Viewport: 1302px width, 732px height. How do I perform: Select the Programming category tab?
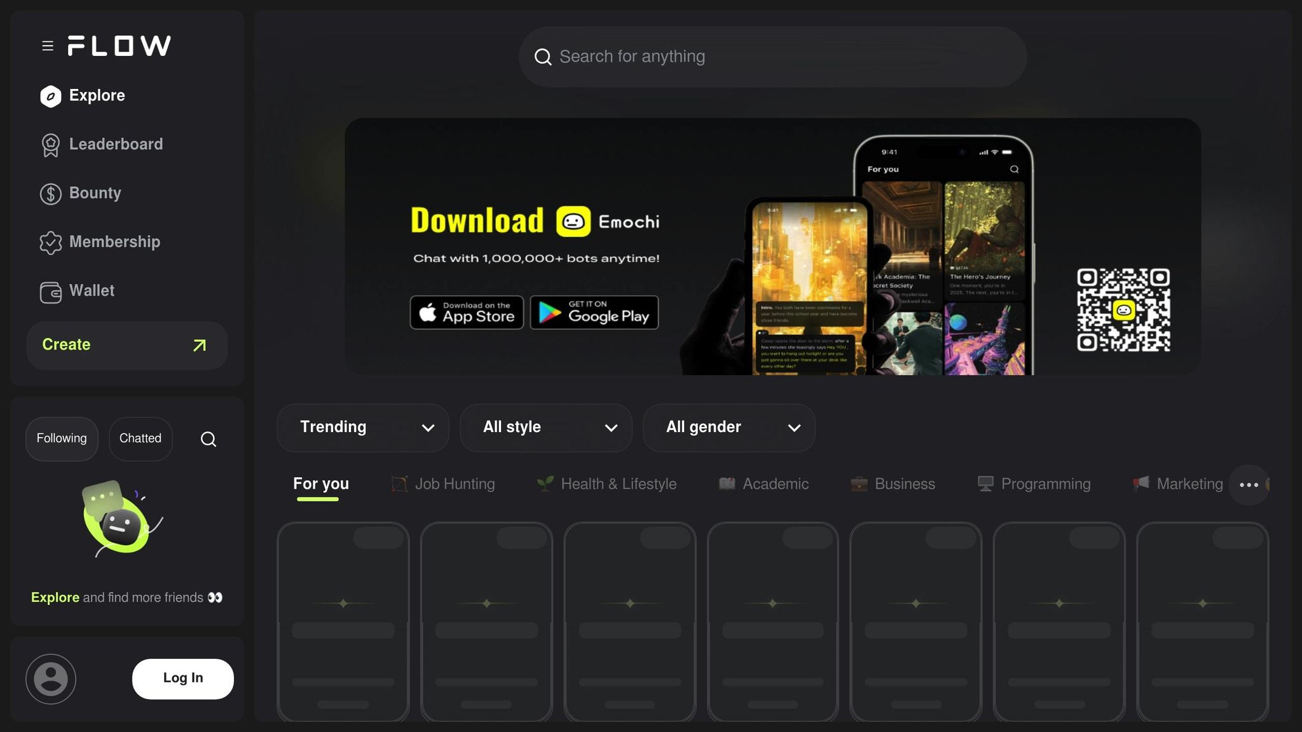tap(1034, 484)
